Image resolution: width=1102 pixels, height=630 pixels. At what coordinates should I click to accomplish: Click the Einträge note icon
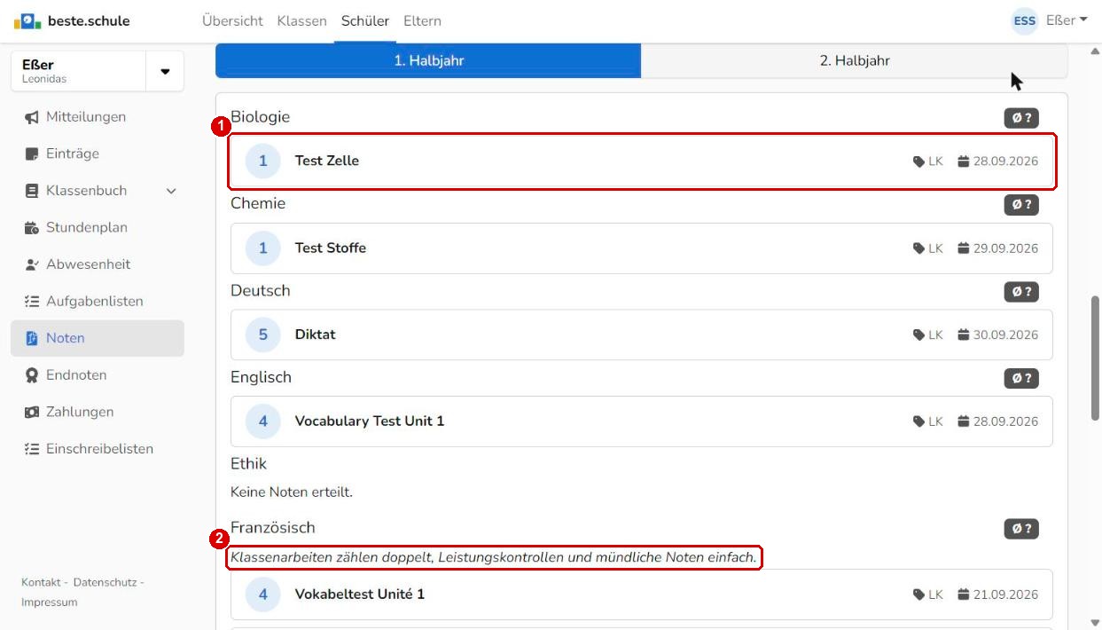pyautogui.click(x=32, y=154)
